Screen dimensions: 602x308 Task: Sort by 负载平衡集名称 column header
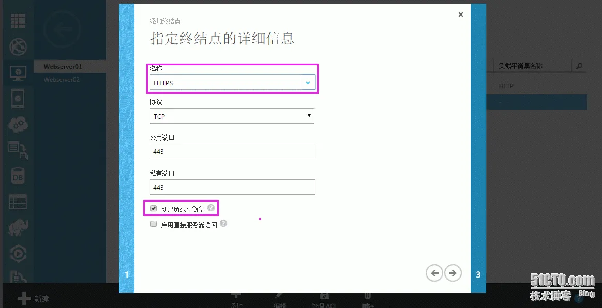[x=520, y=66]
